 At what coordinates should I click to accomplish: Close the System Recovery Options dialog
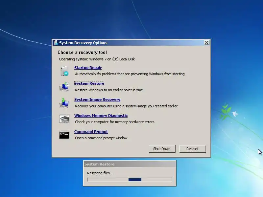click(207, 43)
